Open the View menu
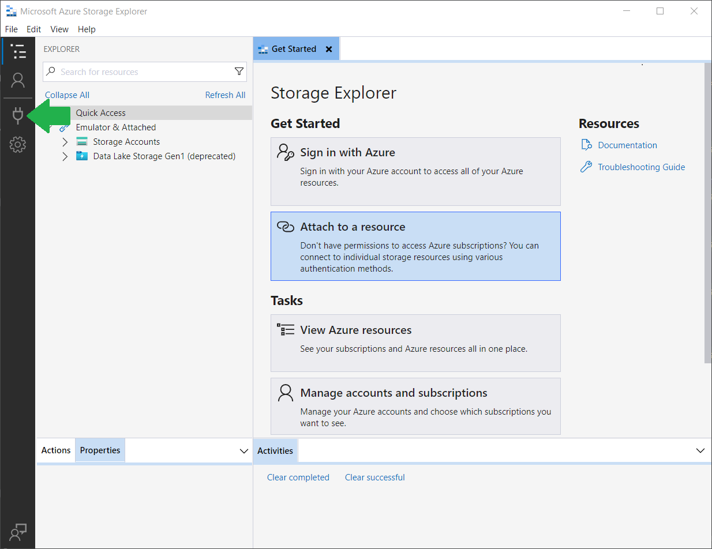Viewport: 712px width, 549px height. click(x=59, y=29)
